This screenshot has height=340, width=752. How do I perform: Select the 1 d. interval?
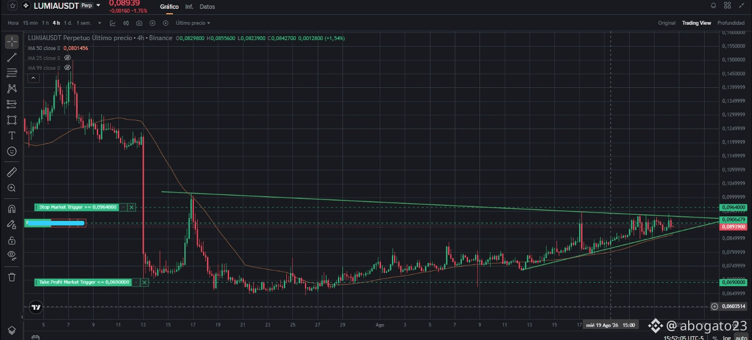pyautogui.click(x=68, y=23)
